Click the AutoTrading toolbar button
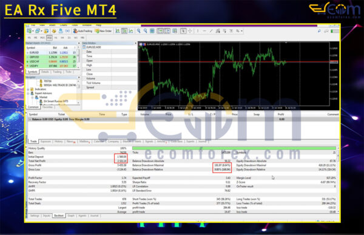 tap(83, 31)
